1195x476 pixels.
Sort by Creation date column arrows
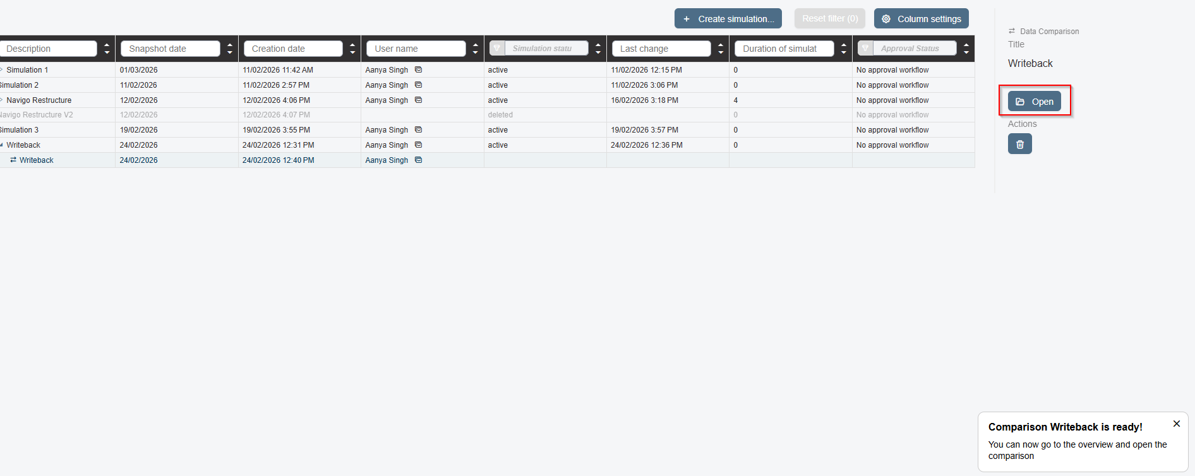tap(352, 49)
